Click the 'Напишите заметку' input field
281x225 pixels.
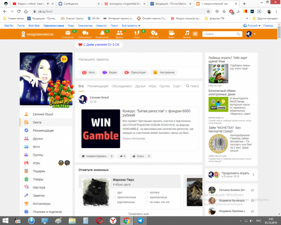point(139,60)
